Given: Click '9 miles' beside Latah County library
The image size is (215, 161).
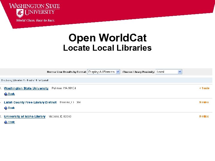Looking at the screenshot, I should (204, 102).
